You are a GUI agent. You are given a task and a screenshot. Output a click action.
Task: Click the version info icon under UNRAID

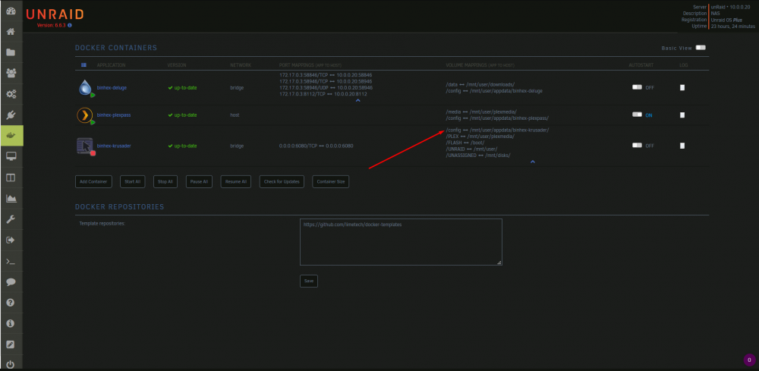pos(70,25)
